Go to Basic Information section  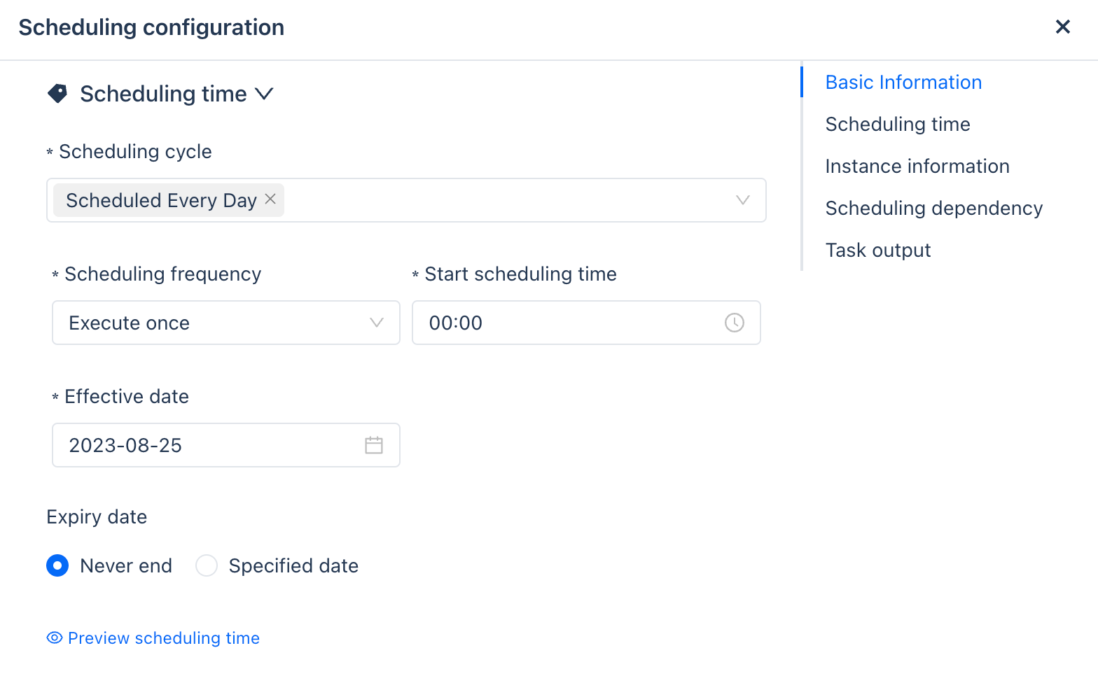903,83
